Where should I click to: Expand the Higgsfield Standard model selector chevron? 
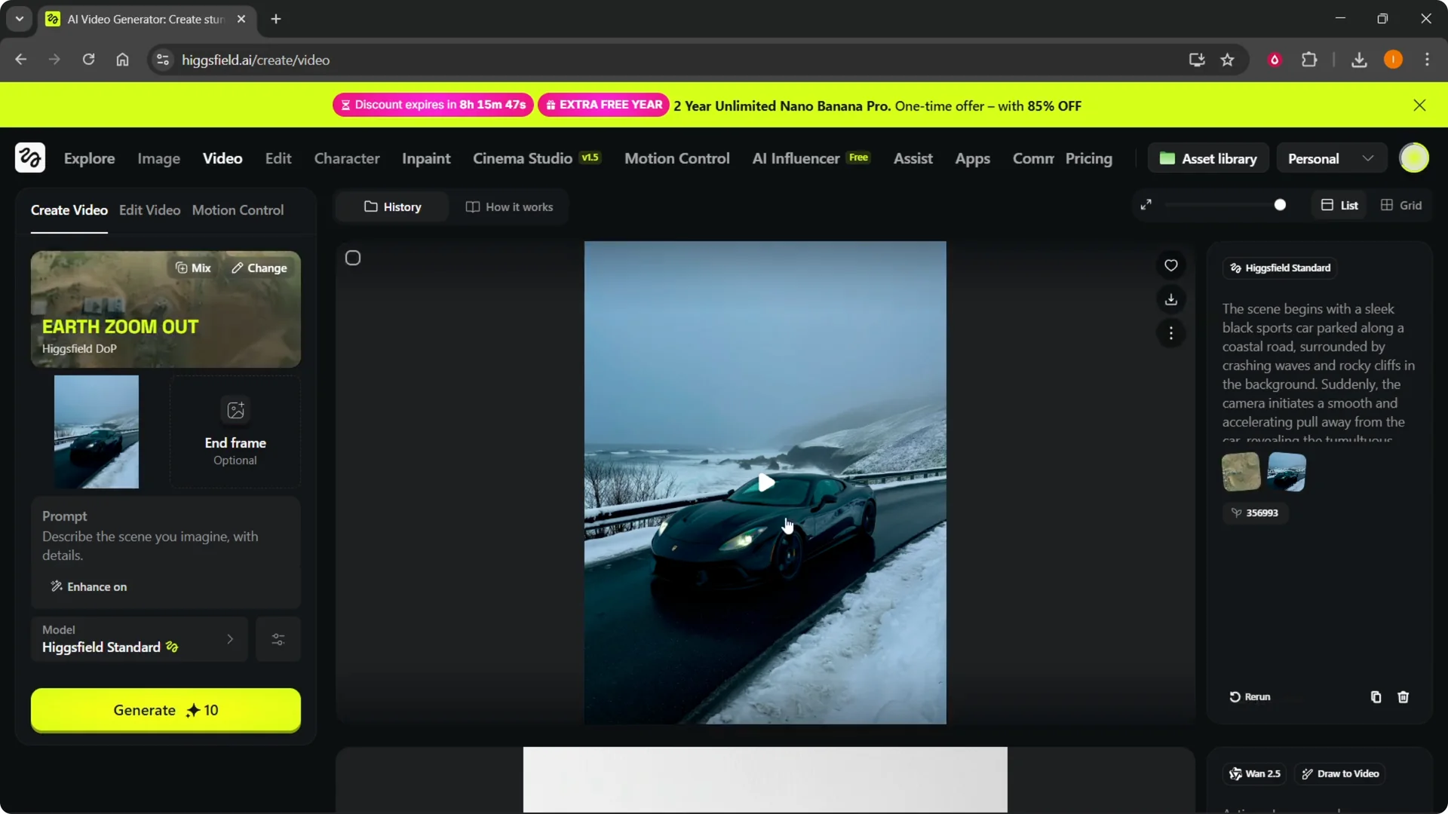pos(231,639)
